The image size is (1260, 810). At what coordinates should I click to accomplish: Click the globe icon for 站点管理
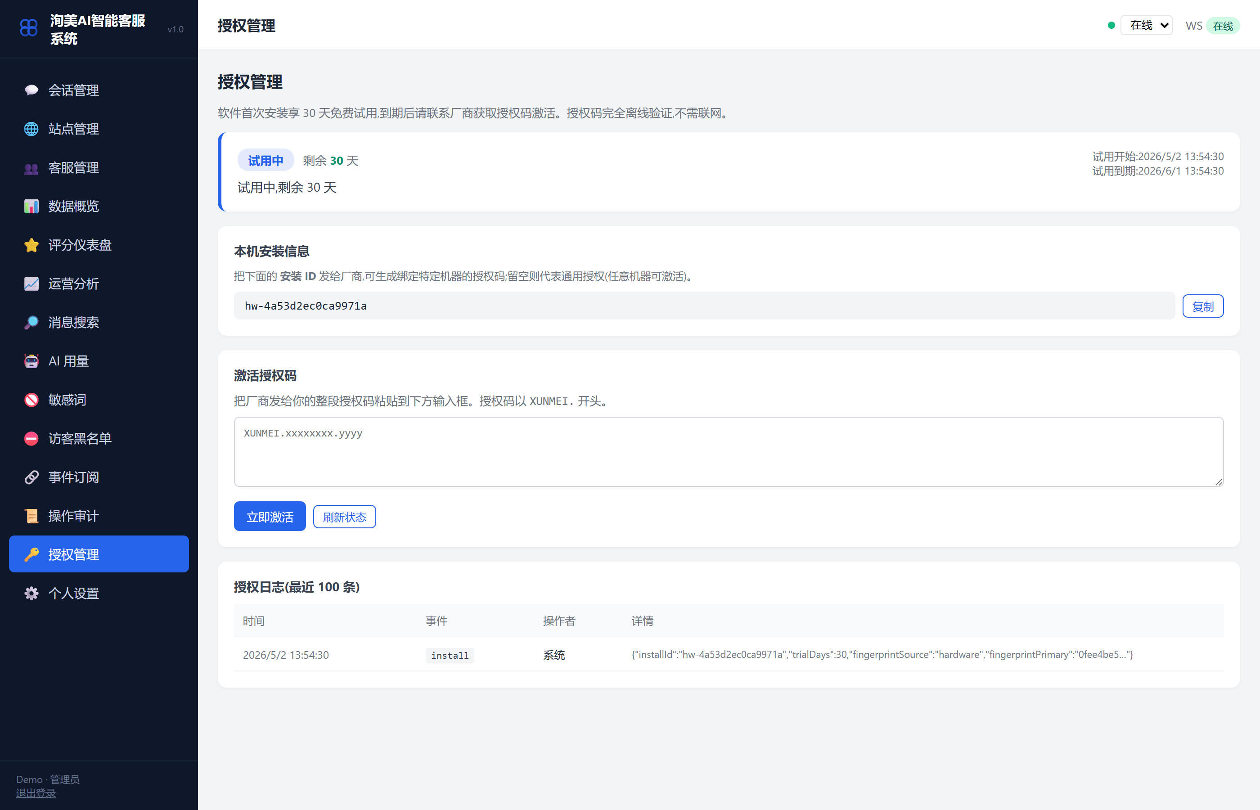(x=31, y=129)
